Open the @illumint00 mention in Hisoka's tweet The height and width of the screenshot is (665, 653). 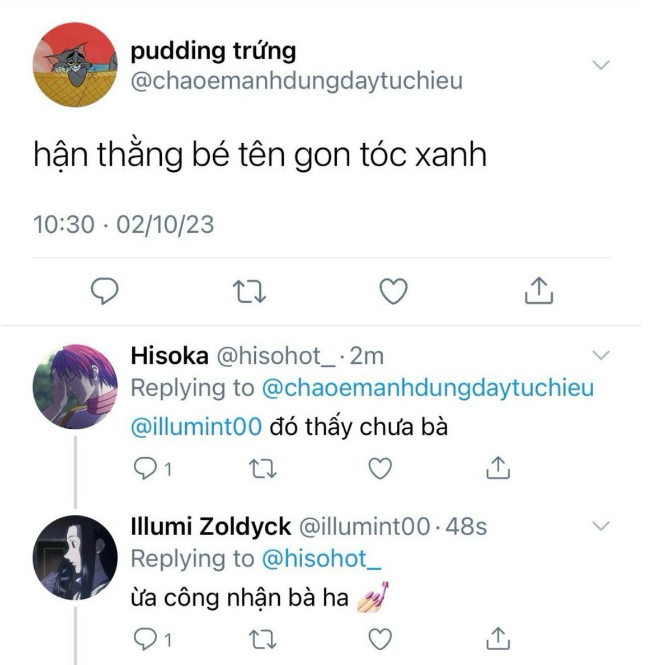tap(196, 426)
